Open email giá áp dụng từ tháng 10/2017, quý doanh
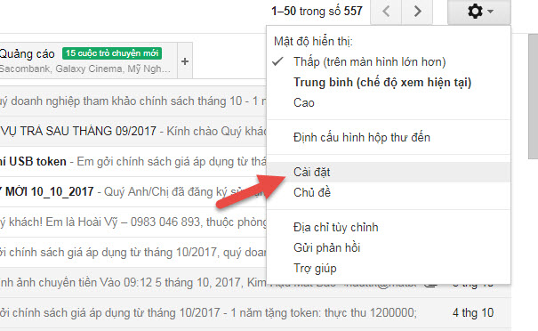538x331 pixels. 132,253
